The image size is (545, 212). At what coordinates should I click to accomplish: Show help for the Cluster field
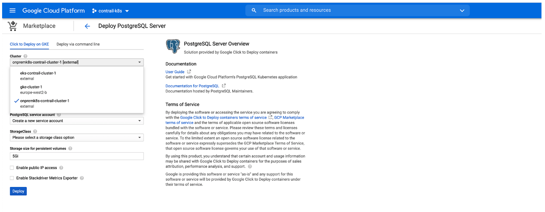(26, 56)
